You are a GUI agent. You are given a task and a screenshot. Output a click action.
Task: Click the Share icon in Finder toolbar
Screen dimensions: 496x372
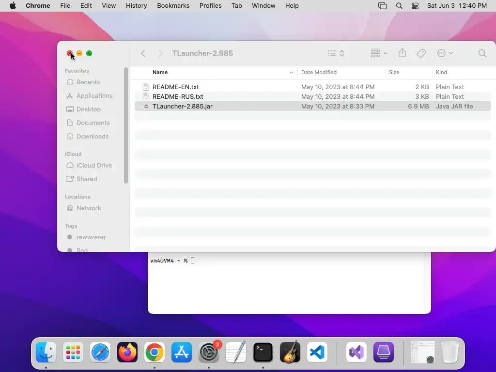402,53
